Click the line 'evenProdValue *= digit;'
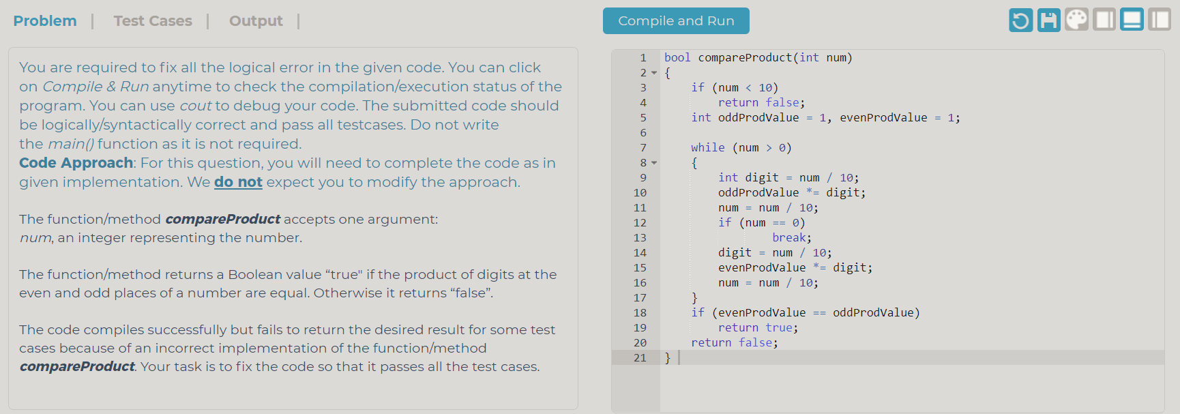Screen dimensions: 1180x414 tap(795, 268)
